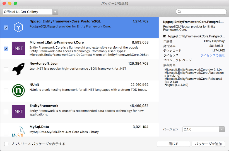Select the EntityFramework package title
This screenshot has height=151, width=229.
[x=44, y=106]
